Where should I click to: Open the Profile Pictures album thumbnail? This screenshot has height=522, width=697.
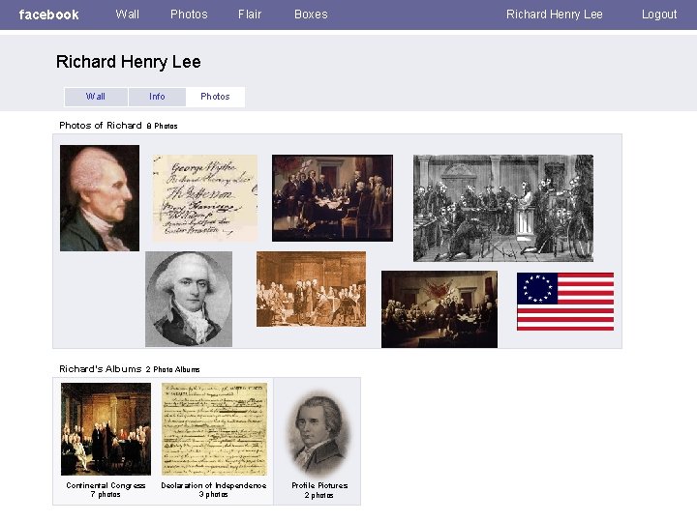[x=318, y=435]
